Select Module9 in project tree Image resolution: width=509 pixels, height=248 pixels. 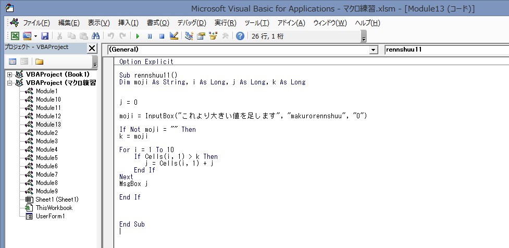pos(46,191)
